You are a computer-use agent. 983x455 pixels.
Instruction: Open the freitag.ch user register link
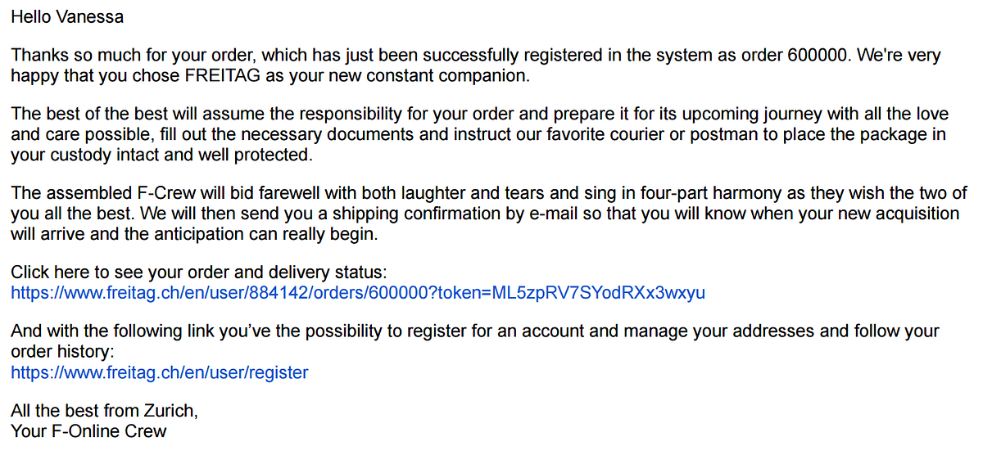click(160, 372)
